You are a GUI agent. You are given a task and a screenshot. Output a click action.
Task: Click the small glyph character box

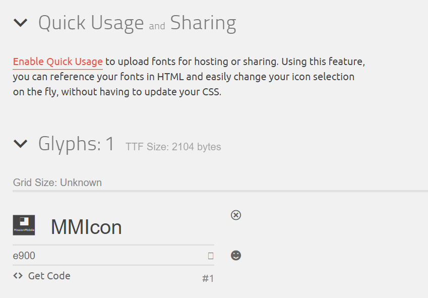coord(210,256)
